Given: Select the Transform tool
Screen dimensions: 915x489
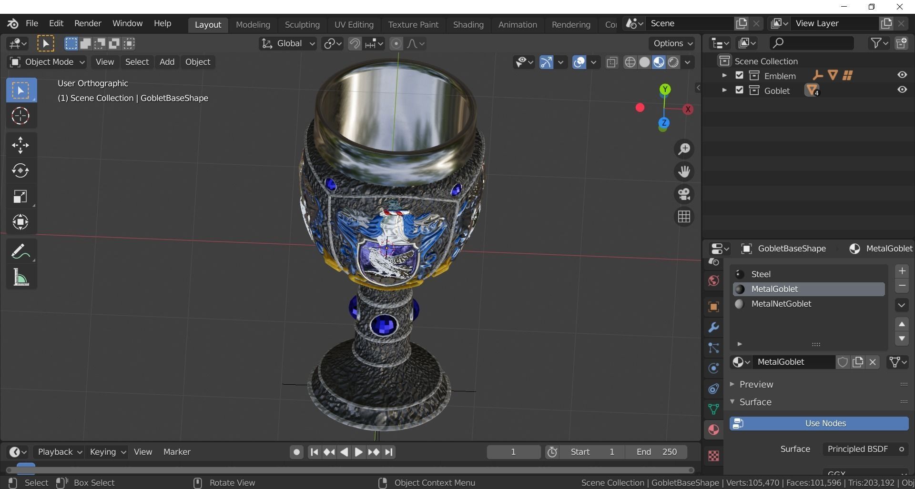Looking at the screenshot, I should (x=20, y=222).
